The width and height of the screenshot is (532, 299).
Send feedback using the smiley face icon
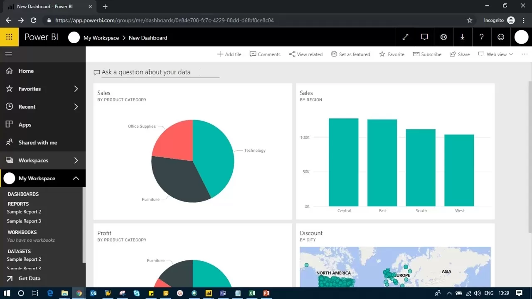click(x=500, y=37)
